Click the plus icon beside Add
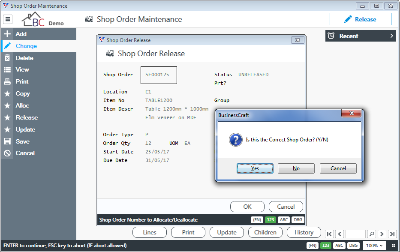 click(x=7, y=34)
